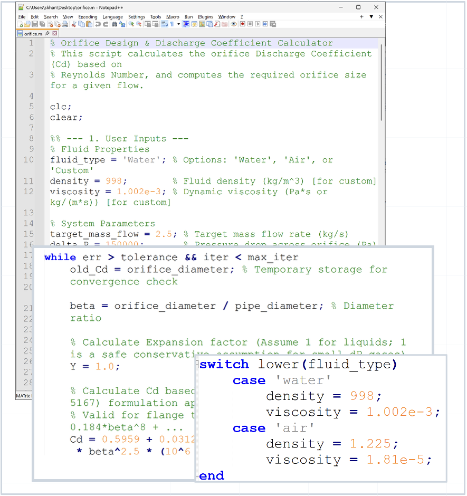Image resolution: width=467 pixels, height=496 pixels.
Task: Click the value 1.002e-3 on the viscosity line 12
Action: click(x=139, y=192)
